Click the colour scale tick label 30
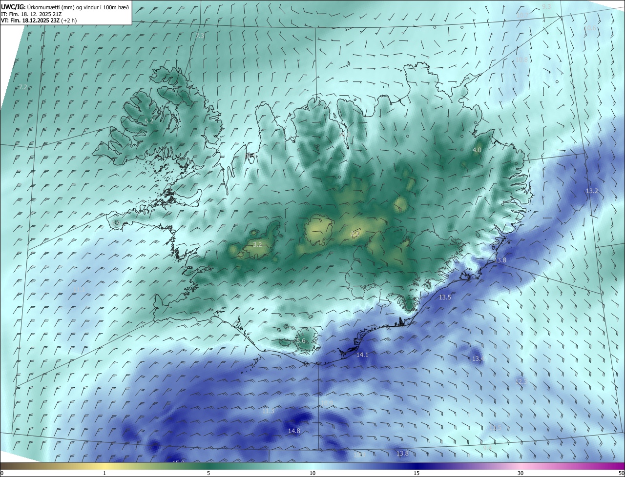 click(521, 473)
